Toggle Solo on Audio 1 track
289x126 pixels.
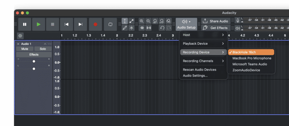click(43, 49)
